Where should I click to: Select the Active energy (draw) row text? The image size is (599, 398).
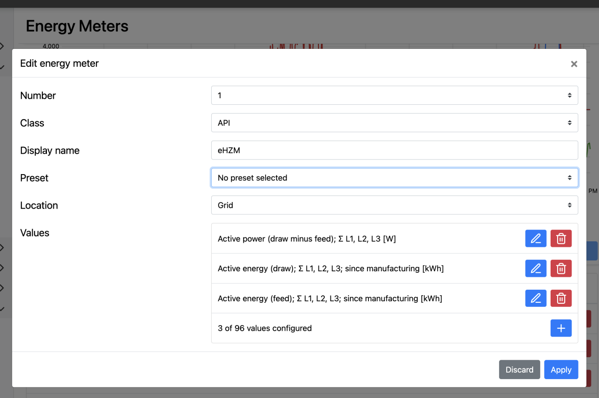pos(330,269)
